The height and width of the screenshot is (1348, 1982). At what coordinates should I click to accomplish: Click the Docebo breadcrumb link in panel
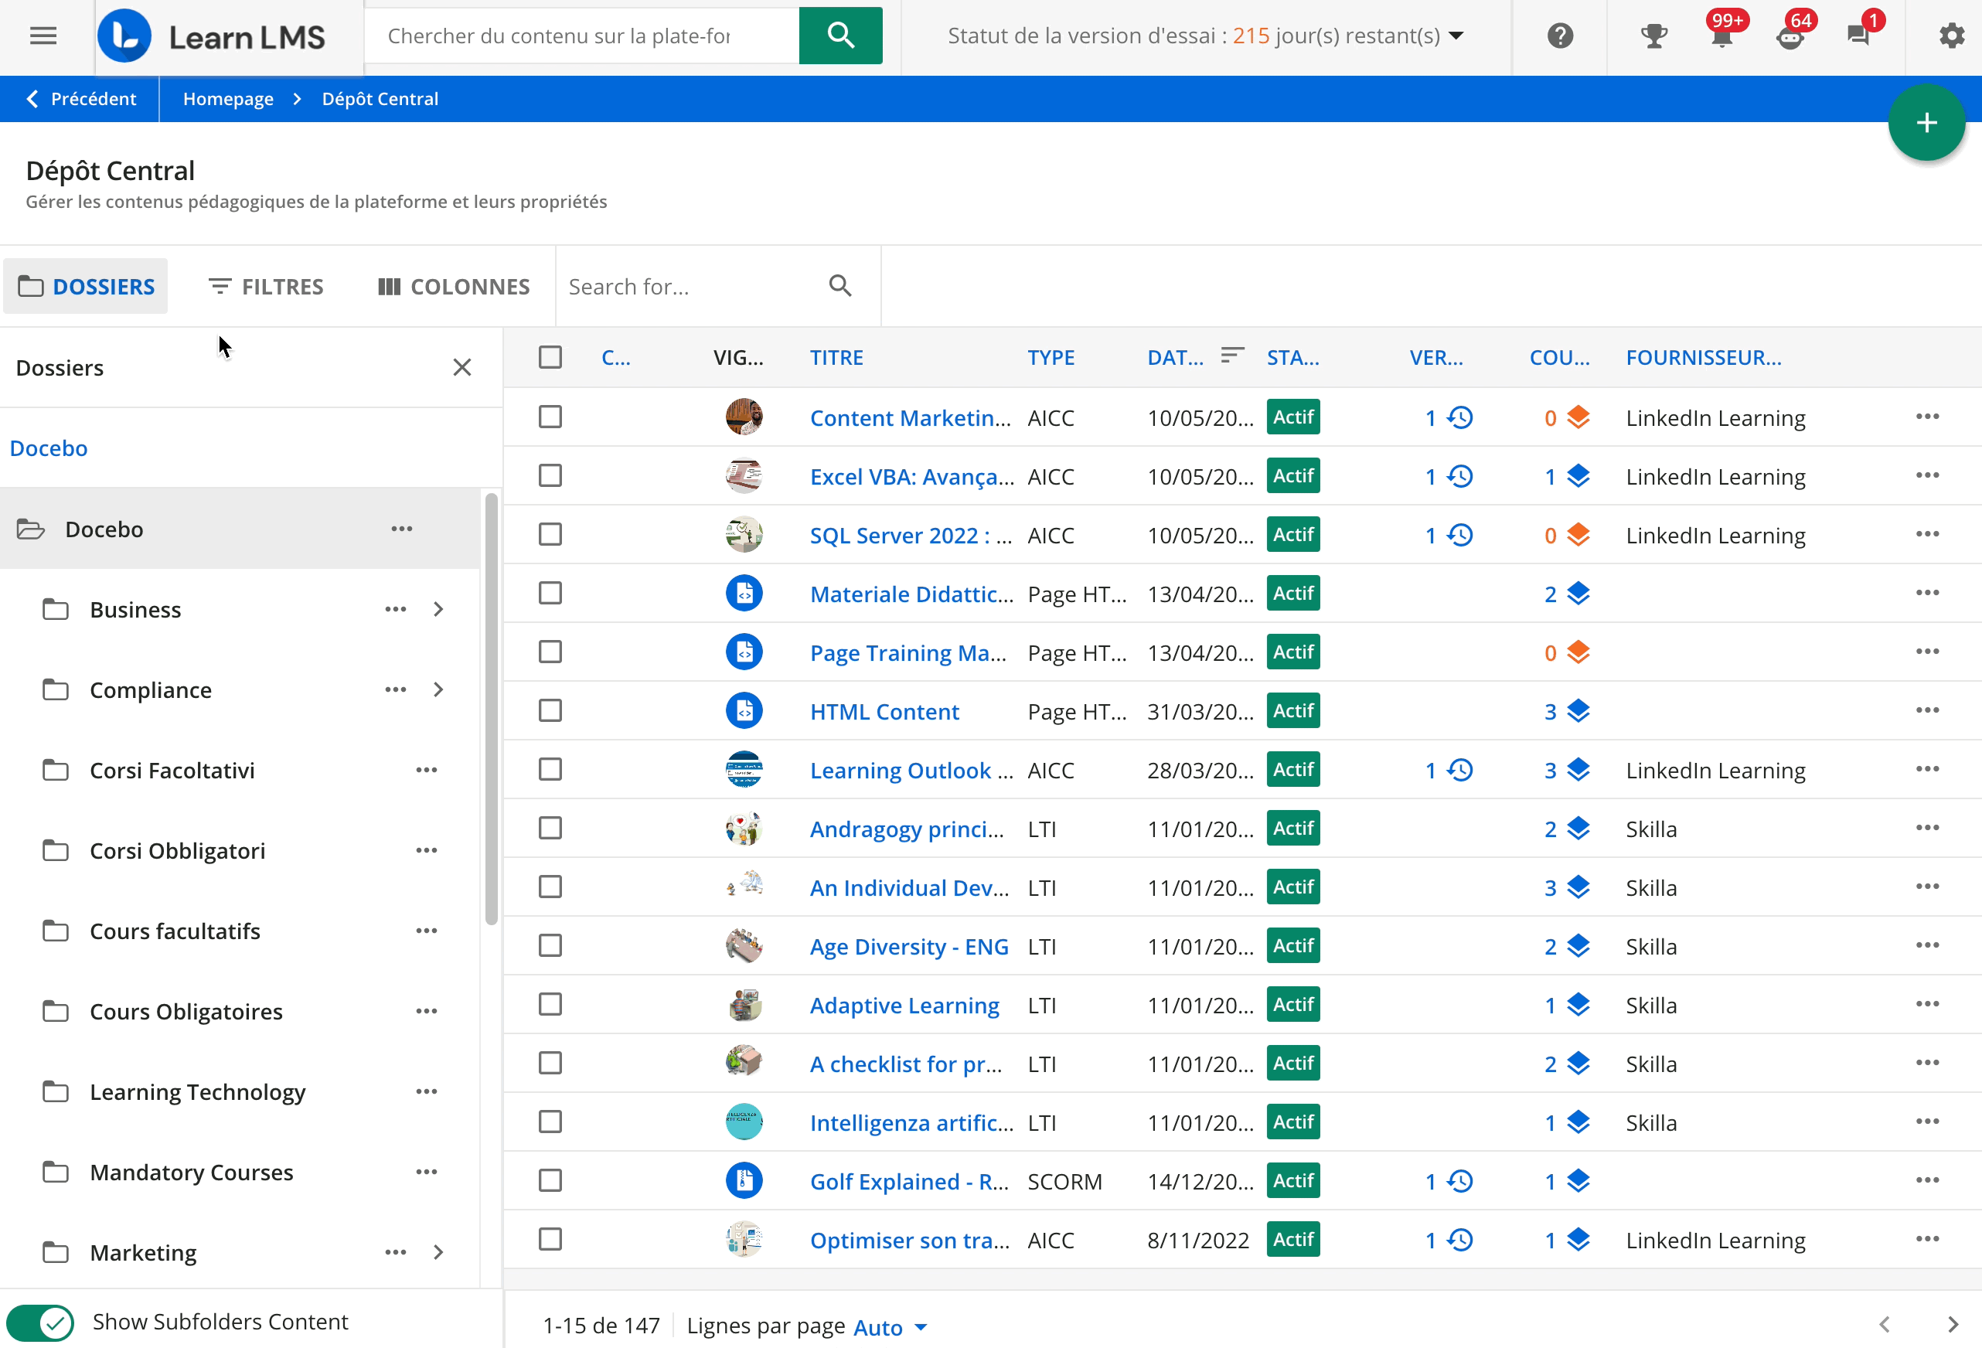[x=49, y=448]
